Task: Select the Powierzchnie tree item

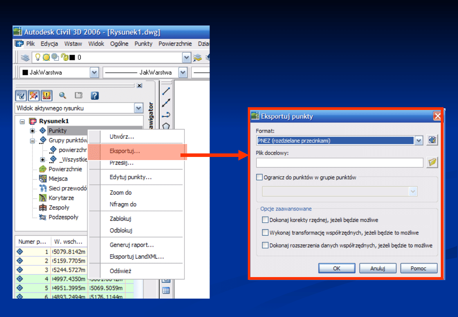Action: tap(65, 169)
